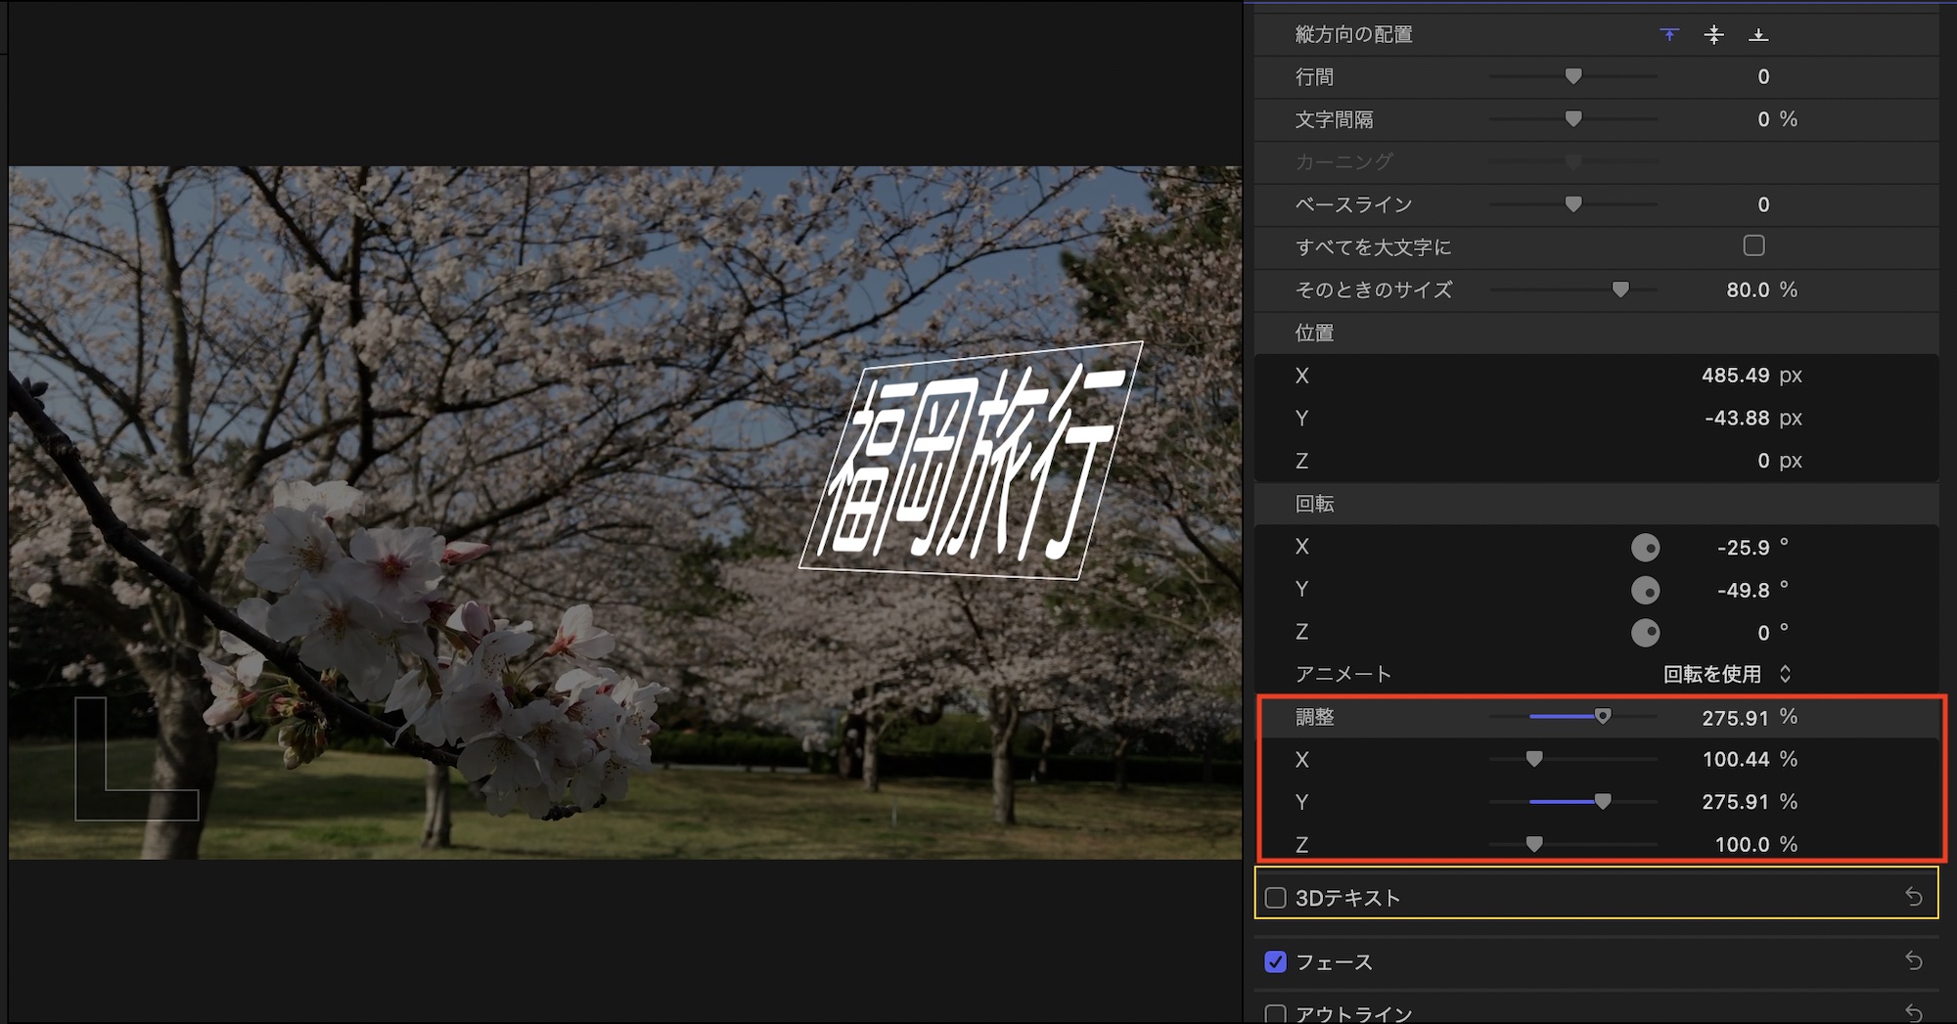The image size is (1957, 1024).
Task: Click the そのときのサイズ slider handle
Action: [x=1620, y=289]
